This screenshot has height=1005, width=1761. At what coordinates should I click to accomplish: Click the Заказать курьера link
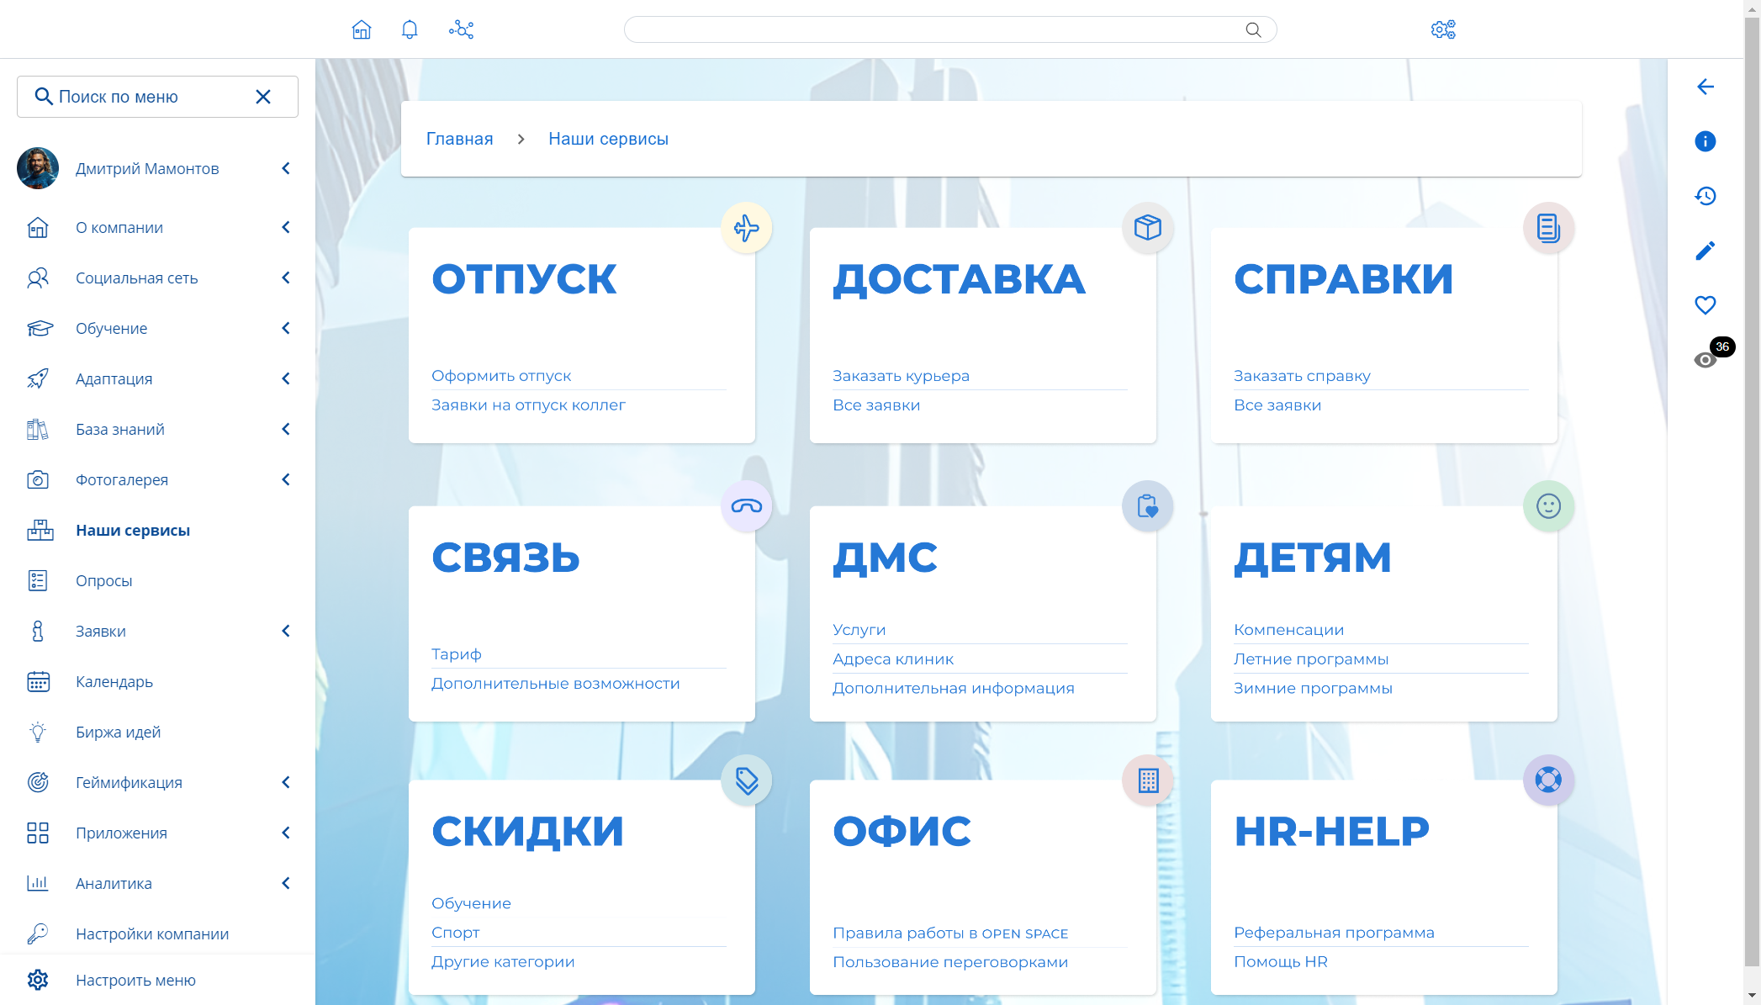point(901,376)
